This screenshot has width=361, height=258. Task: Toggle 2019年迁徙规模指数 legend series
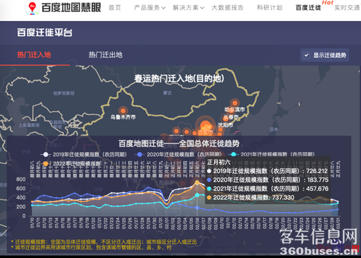pyautogui.click(x=83, y=155)
